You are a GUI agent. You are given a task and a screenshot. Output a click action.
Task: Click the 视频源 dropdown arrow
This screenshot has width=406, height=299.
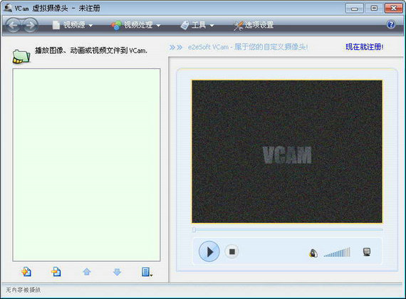click(90, 26)
